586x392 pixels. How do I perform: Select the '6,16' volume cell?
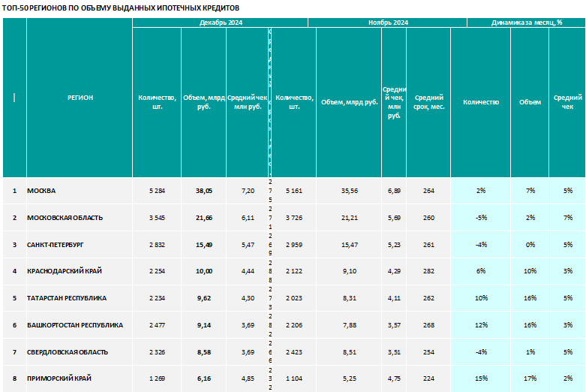[x=203, y=378]
